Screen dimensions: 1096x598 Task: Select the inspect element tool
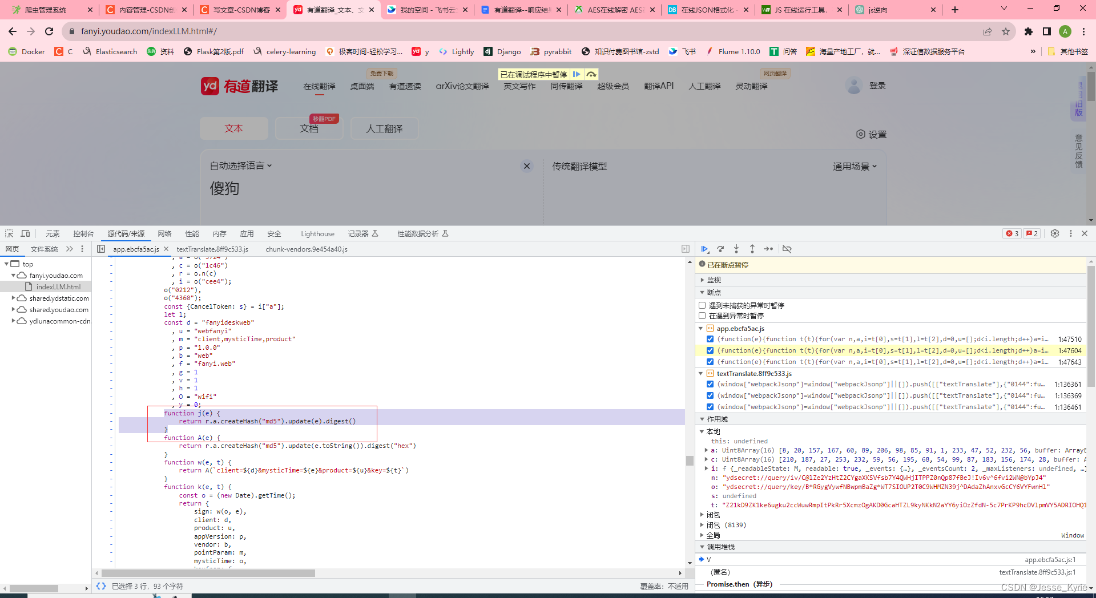tap(9, 233)
